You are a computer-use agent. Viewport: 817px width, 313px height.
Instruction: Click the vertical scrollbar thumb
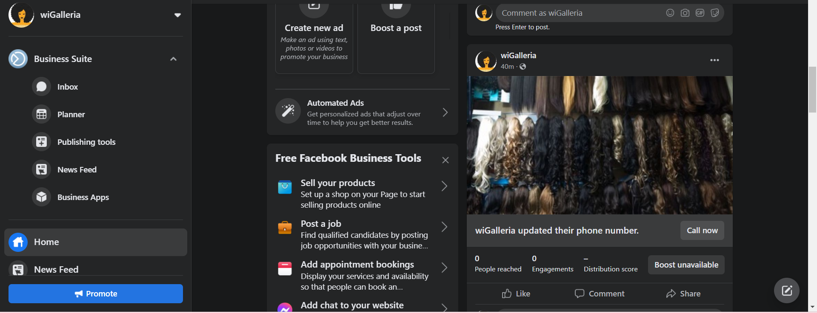(x=812, y=89)
